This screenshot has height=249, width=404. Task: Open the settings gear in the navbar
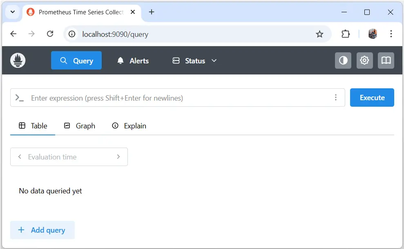364,60
